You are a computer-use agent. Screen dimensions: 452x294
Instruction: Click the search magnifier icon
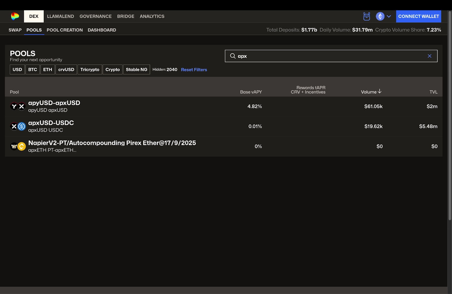click(233, 56)
